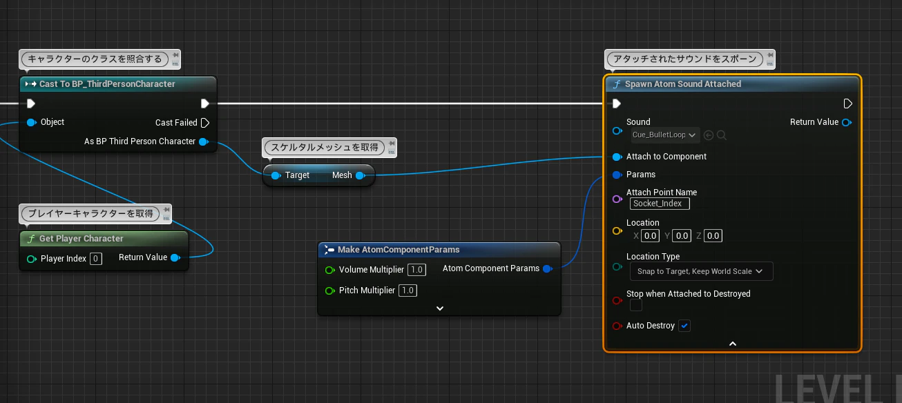Click the output execution pin on Cast To BP_ThirdPersonCharacter
This screenshot has width=902, height=403.
pyautogui.click(x=204, y=104)
